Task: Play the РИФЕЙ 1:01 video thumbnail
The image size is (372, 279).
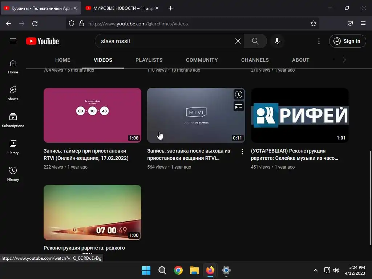Action: [300, 115]
